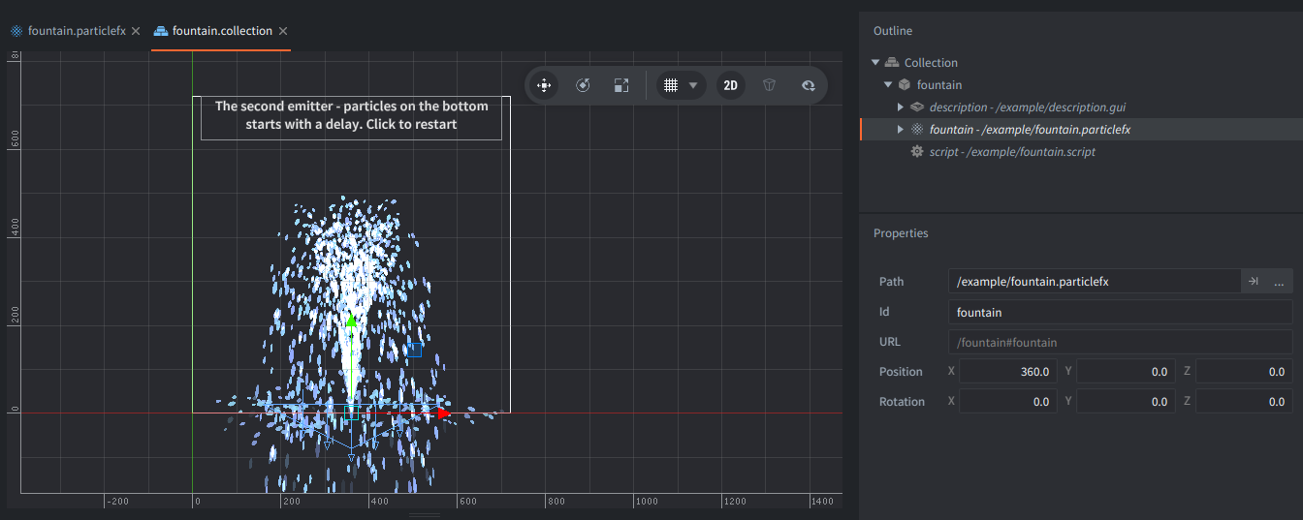
Task: Select the Rotate tool in the scene toolbar
Action: point(583,85)
